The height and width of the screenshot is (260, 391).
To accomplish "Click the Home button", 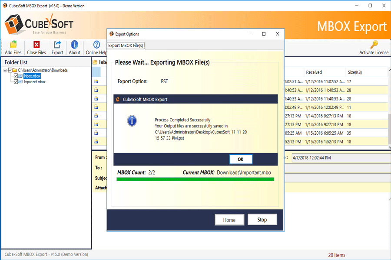I will click(x=229, y=220).
